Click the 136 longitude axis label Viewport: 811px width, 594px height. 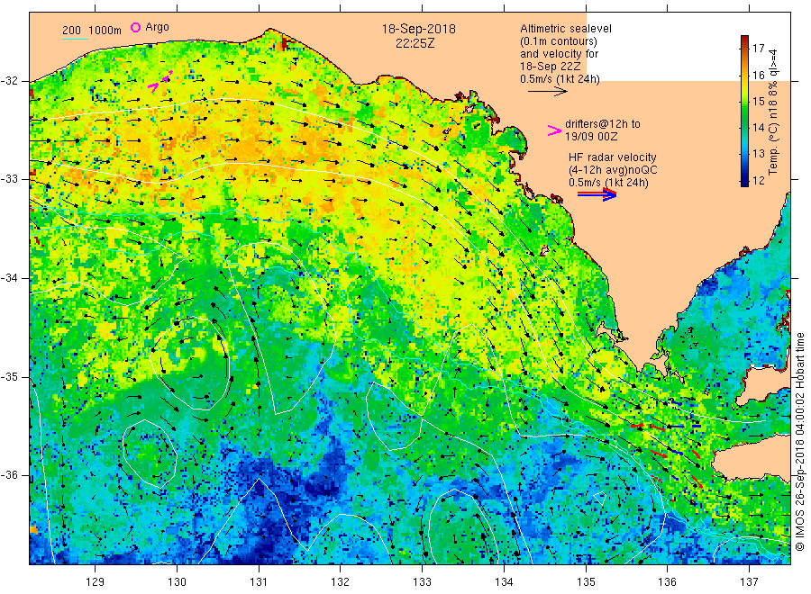667,582
